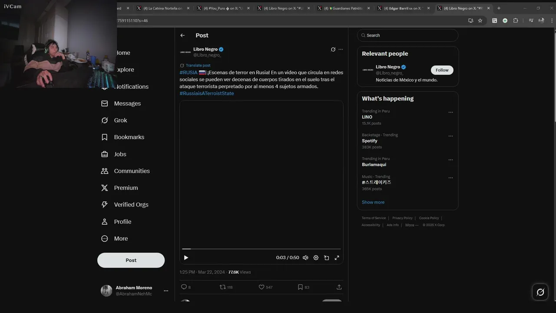The image size is (556, 313).
Task: Bookmark this page with star icon
Action: click(480, 20)
